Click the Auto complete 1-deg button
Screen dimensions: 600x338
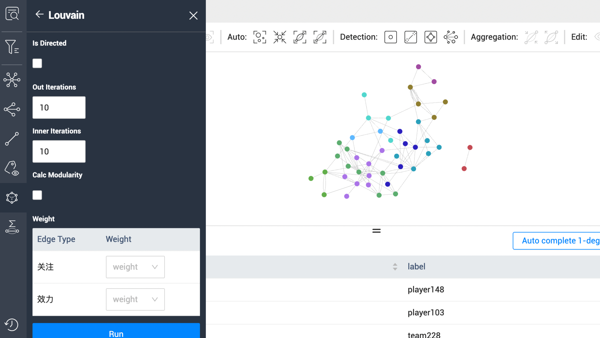(x=559, y=241)
